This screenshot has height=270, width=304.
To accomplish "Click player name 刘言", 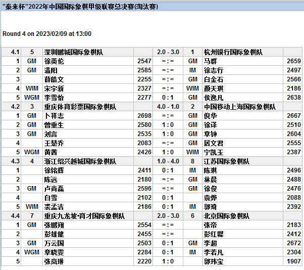I will tap(50, 134).
